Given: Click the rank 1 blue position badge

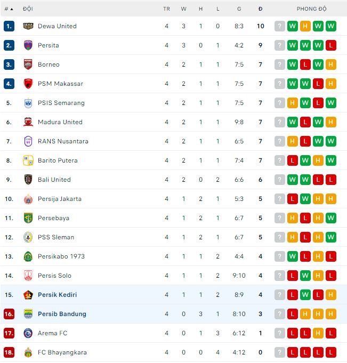Looking at the screenshot, I should tap(9, 26).
